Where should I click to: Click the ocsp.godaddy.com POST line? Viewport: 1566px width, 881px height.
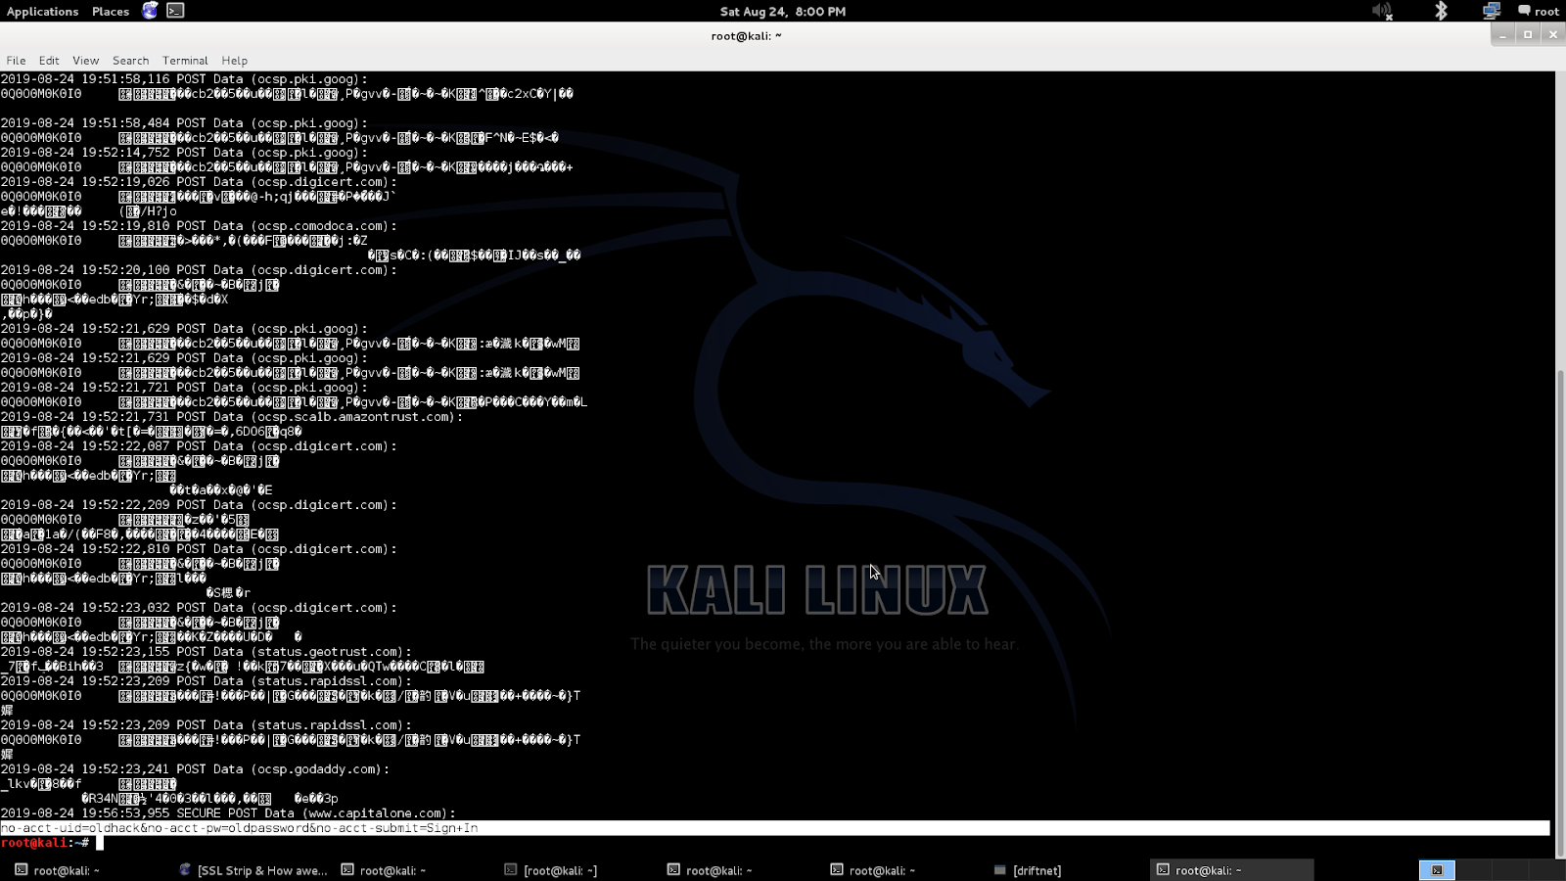[195, 769]
